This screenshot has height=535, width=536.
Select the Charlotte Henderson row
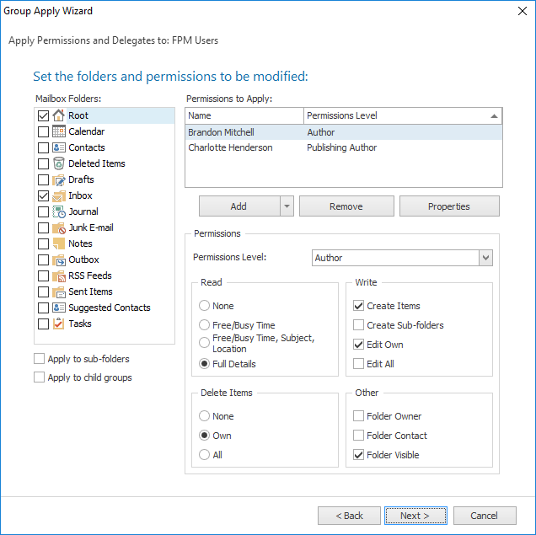point(344,147)
